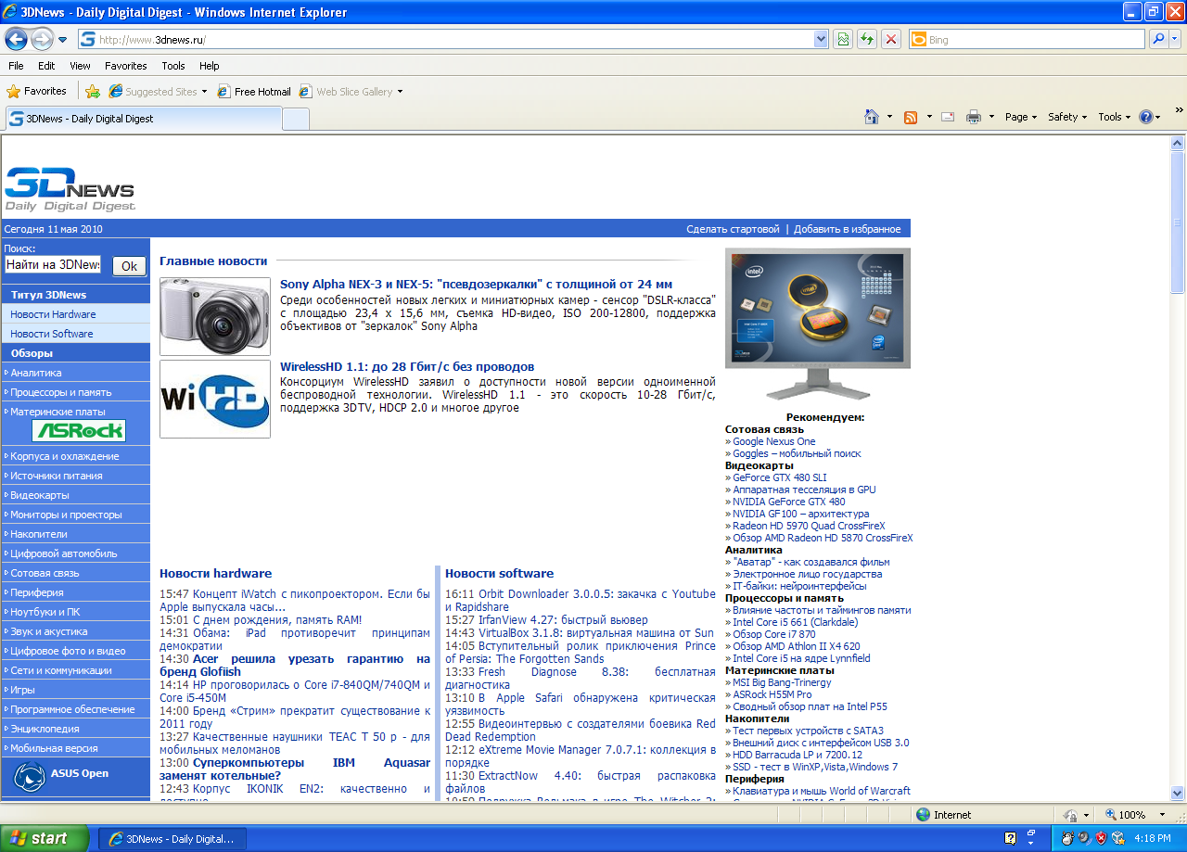
Task: Open the command bar Tools dropdown
Action: coord(1115,117)
